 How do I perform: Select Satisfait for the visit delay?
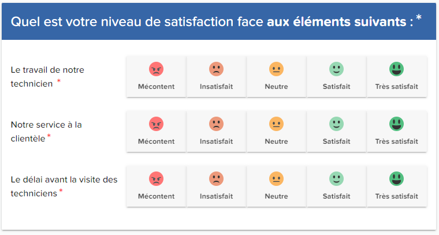pos(336,186)
